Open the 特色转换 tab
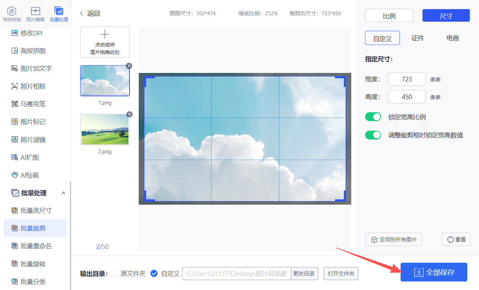 pos(12,14)
